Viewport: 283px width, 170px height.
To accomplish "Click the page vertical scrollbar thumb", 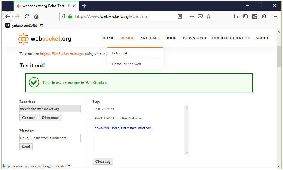I will click(x=279, y=56).
